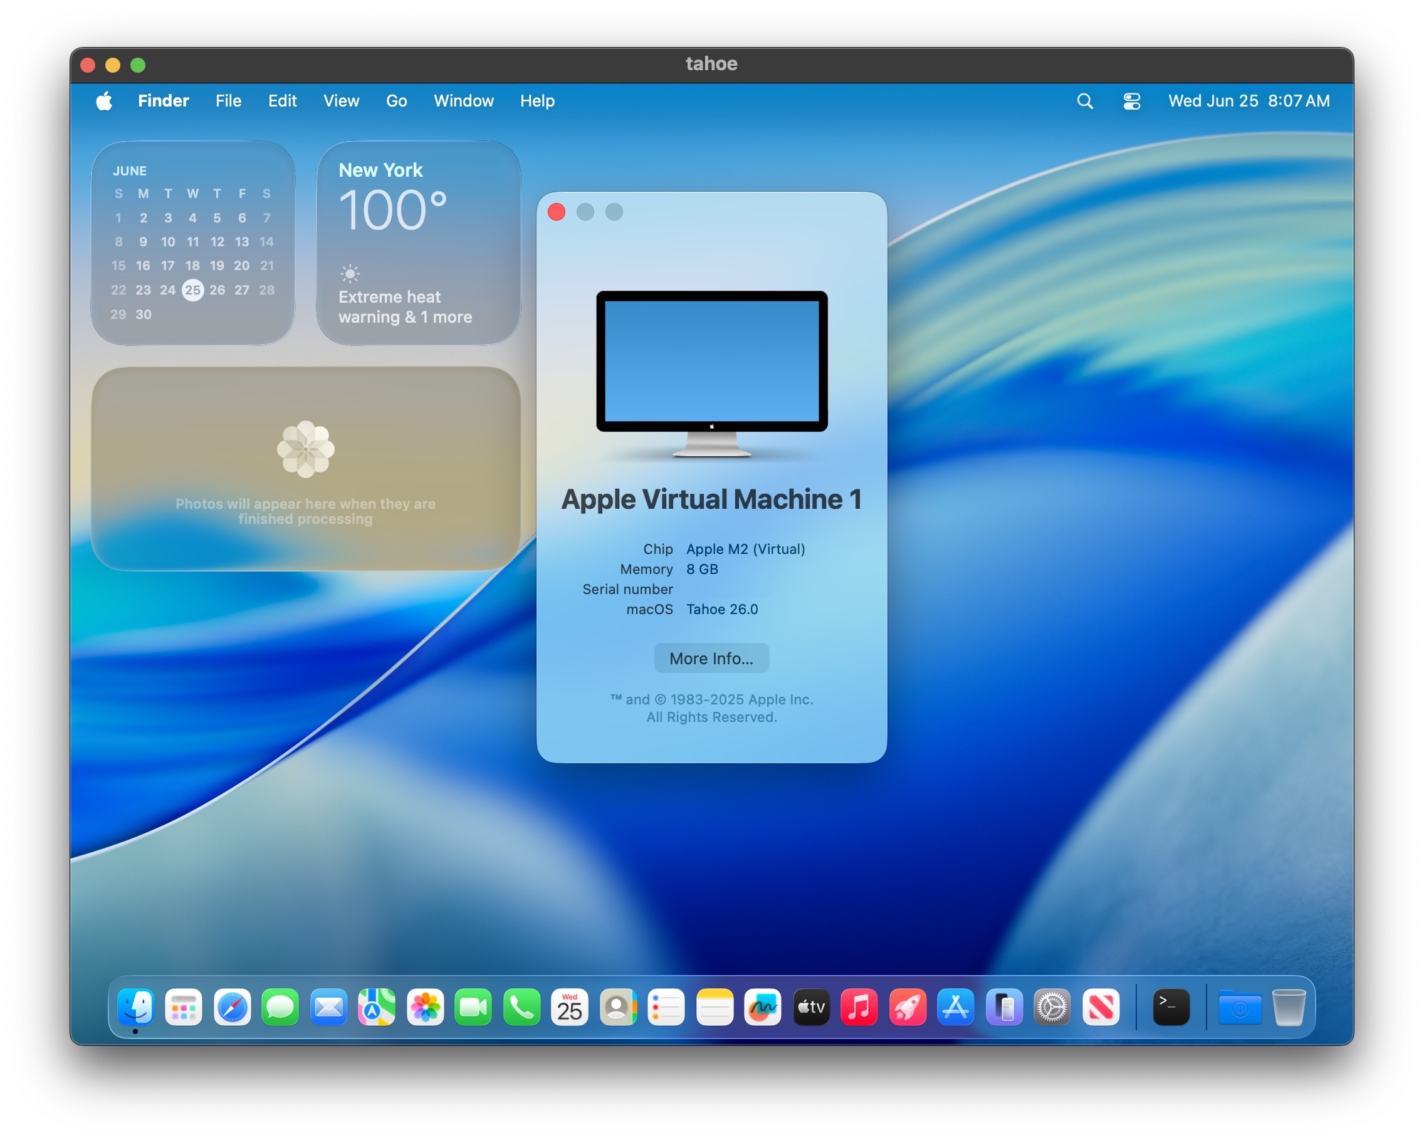Image resolution: width=1424 pixels, height=1138 pixels.
Task: Click the JUNE calendar widget header
Action: [130, 171]
